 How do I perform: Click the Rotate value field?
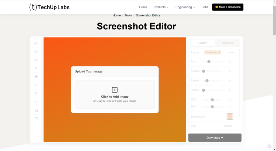coord(229,90)
